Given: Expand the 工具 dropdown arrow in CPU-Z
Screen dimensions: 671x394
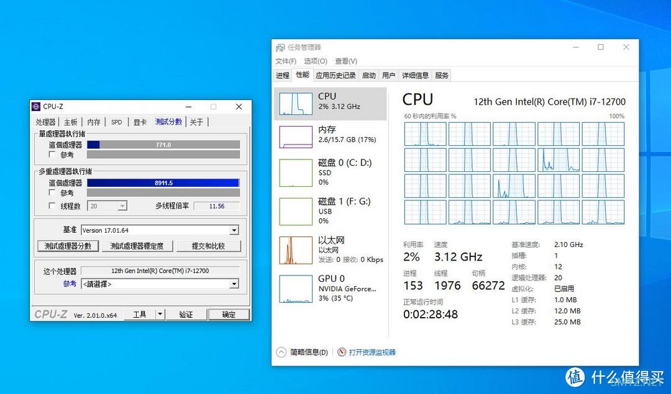Looking at the screenshot, I should pyautogui.click(x=160, y=315).
